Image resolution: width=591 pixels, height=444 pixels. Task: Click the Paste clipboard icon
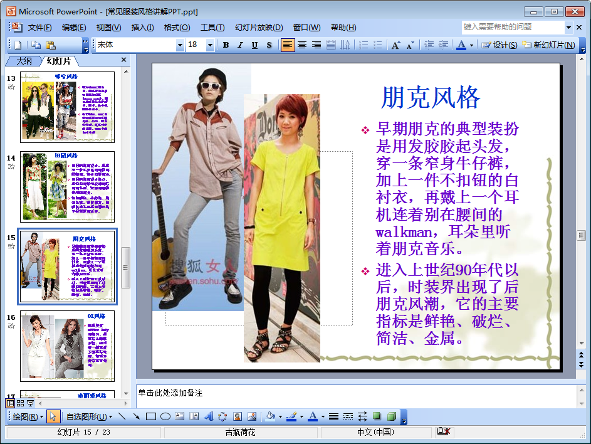pos(51,45)
